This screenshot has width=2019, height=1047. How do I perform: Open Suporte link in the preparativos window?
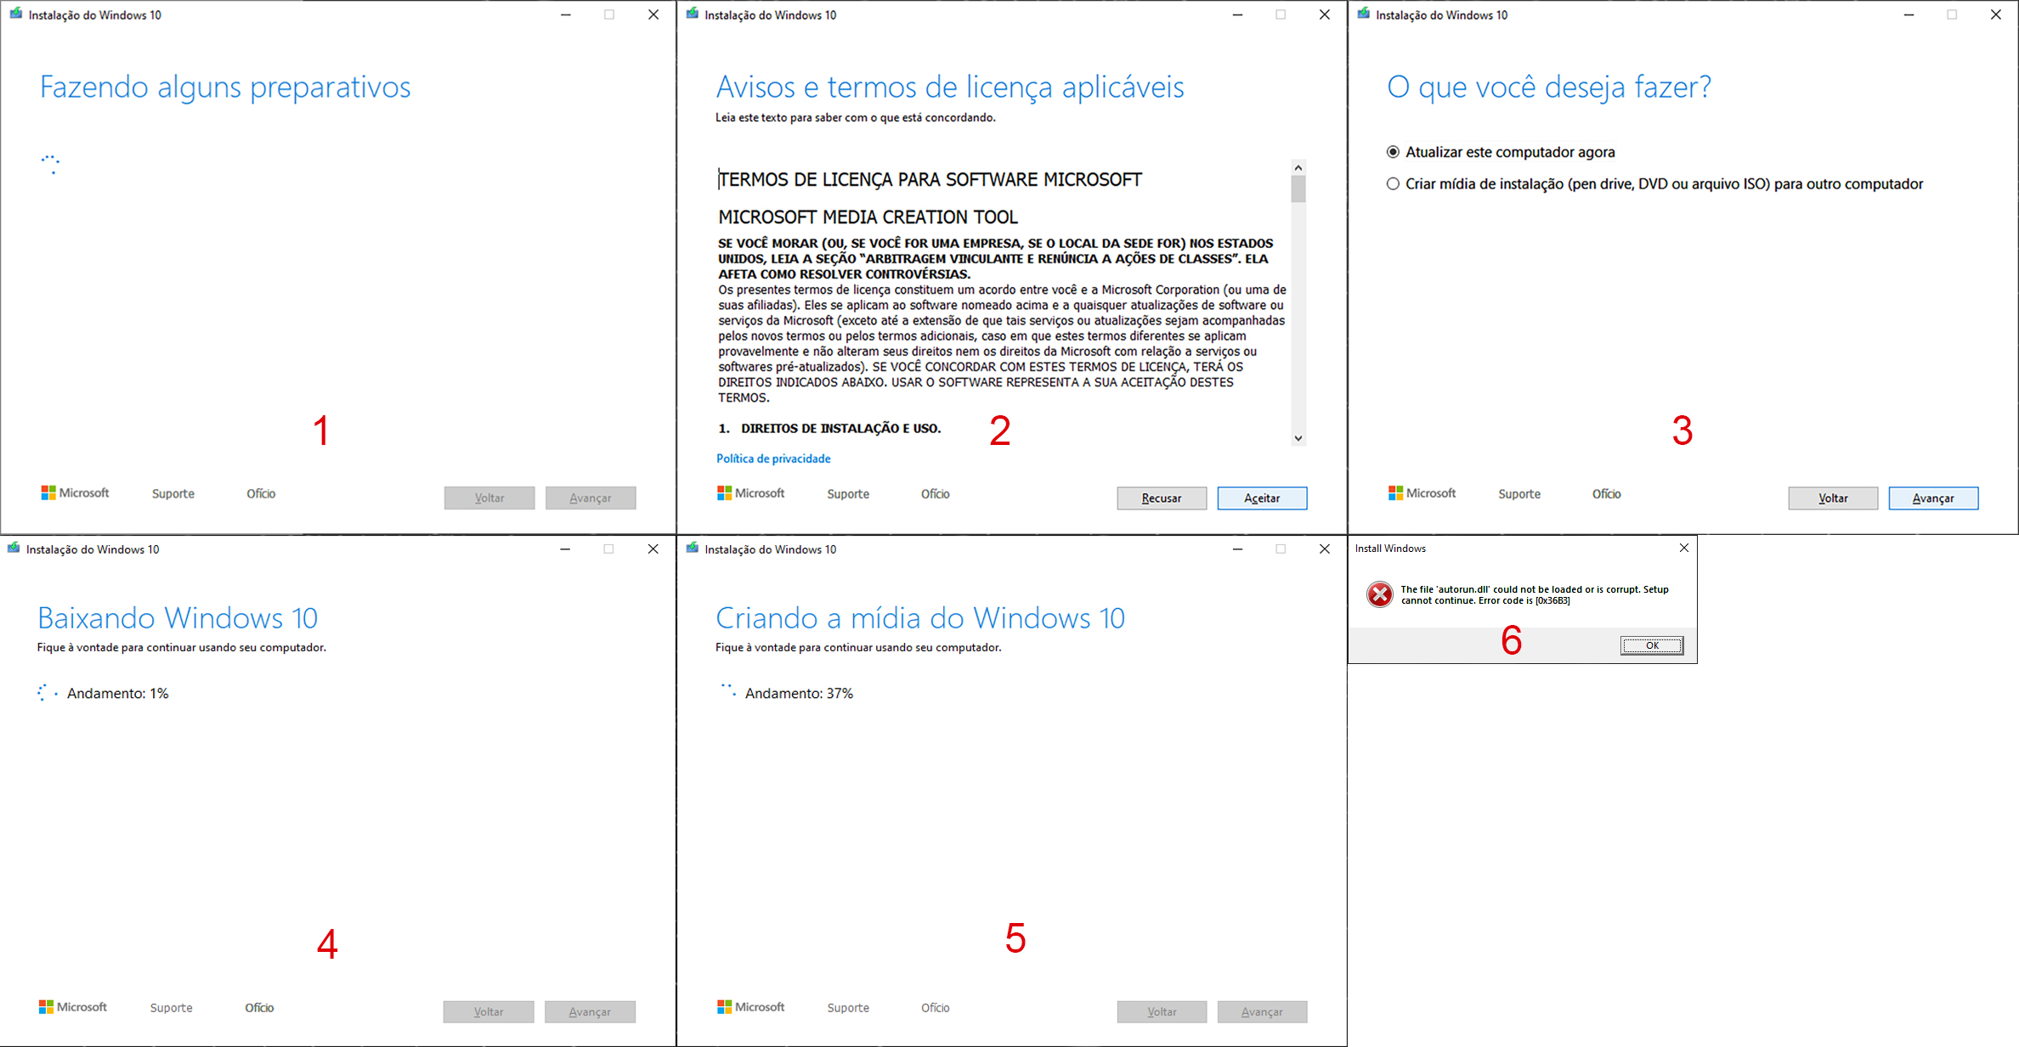click(173, 493)
